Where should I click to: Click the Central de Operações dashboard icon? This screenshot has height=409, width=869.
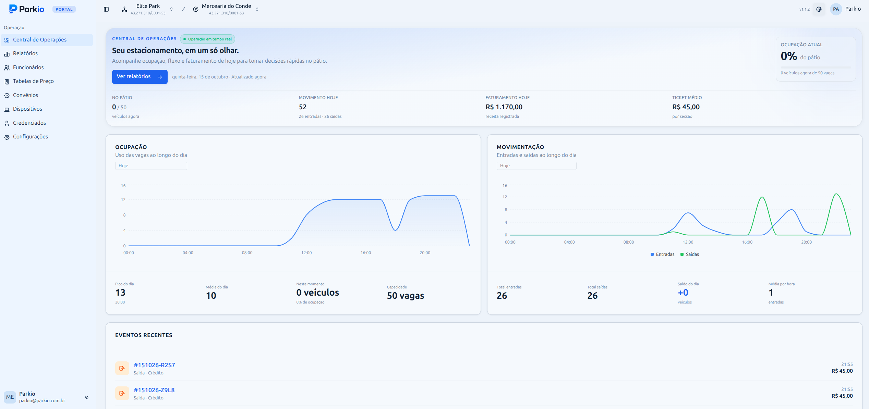coord(7,40)
